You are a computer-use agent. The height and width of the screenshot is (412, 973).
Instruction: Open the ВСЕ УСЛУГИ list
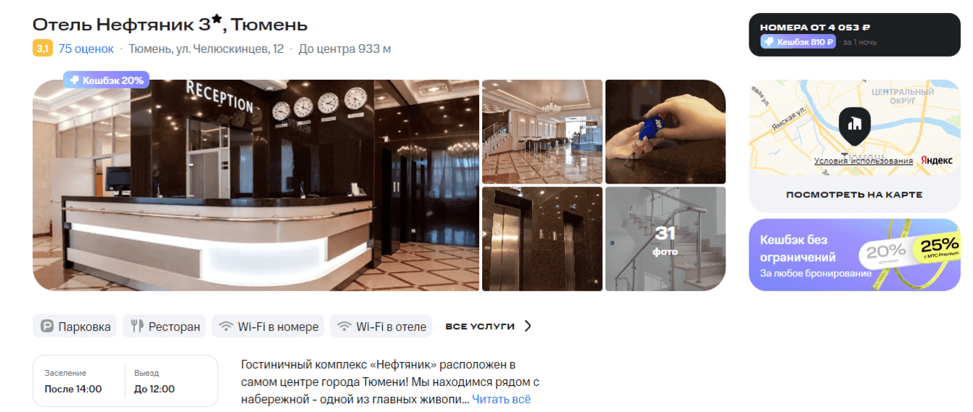pyautogui.click(x=480, y=326)
